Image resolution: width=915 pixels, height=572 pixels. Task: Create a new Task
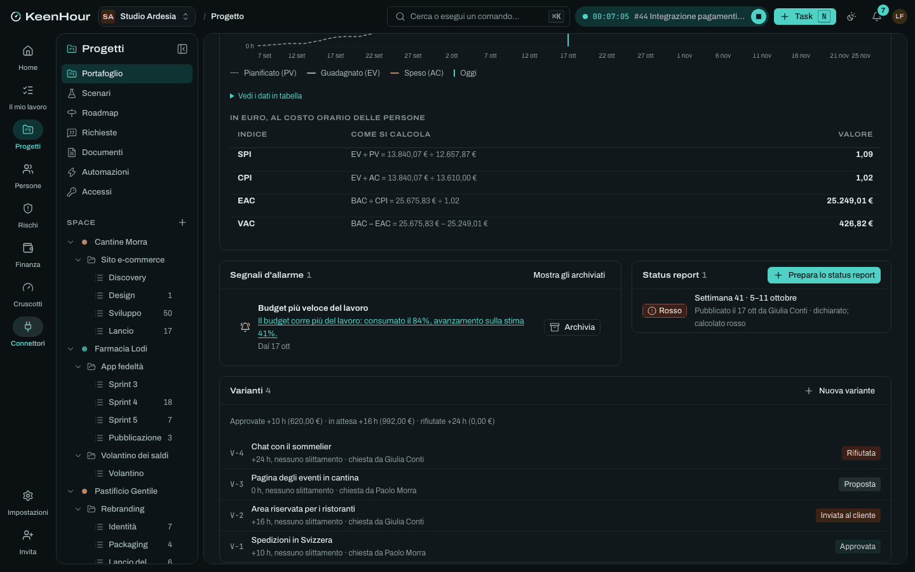805,17
